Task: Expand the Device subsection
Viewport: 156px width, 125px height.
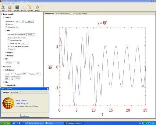Action: pos(6,52)
